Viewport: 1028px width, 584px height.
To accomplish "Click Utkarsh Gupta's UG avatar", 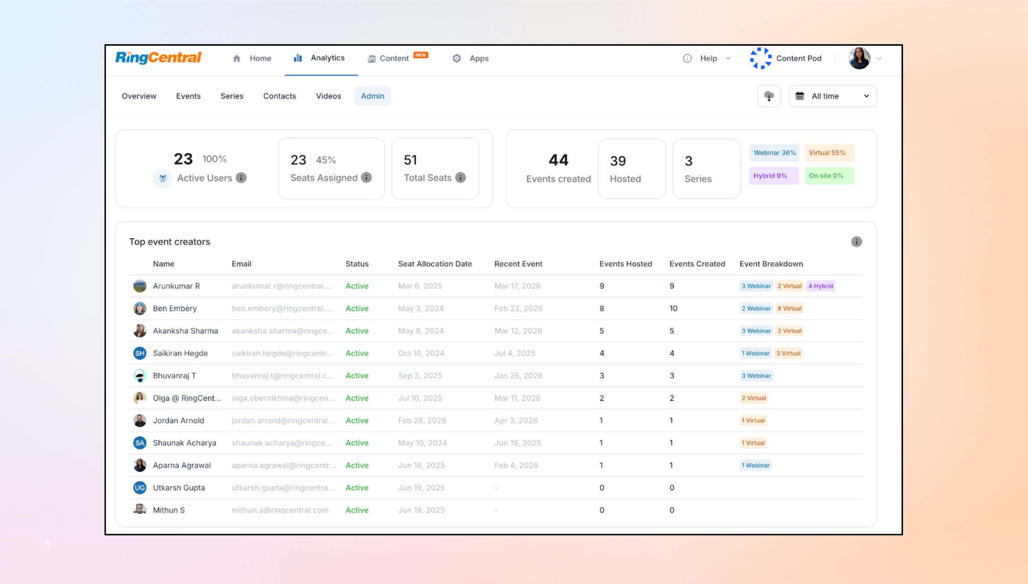I will coord(140,488).
